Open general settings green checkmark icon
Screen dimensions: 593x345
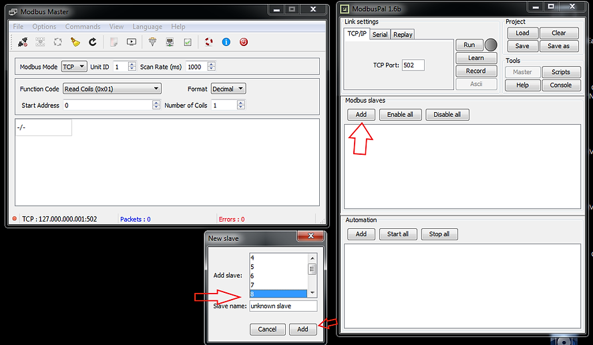[x=188, y=42]
